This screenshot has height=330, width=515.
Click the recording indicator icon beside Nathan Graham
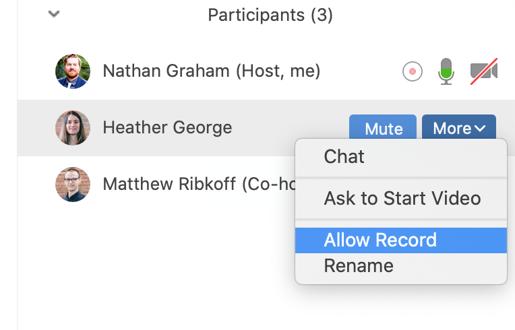point(413,71)
